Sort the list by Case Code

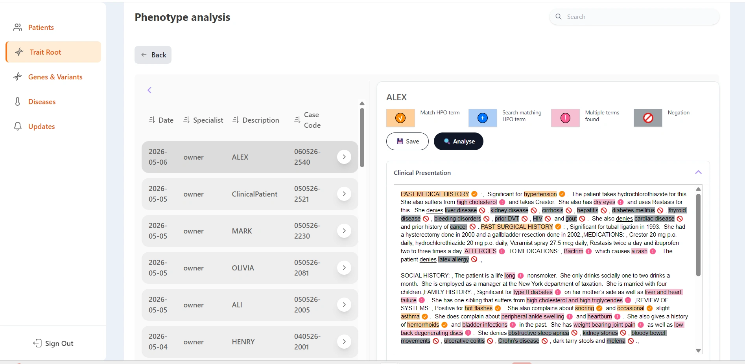coord(308,120)
